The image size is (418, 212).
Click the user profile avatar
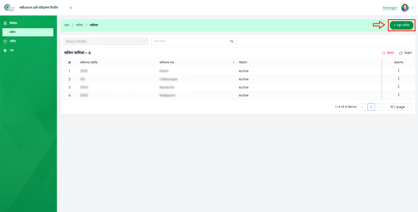[x=405, y=8]
